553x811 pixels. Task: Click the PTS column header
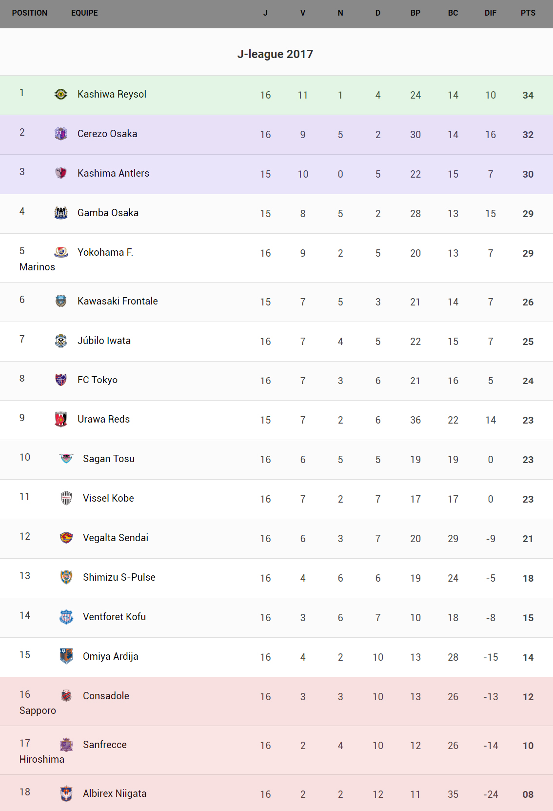tap(528, 13)
